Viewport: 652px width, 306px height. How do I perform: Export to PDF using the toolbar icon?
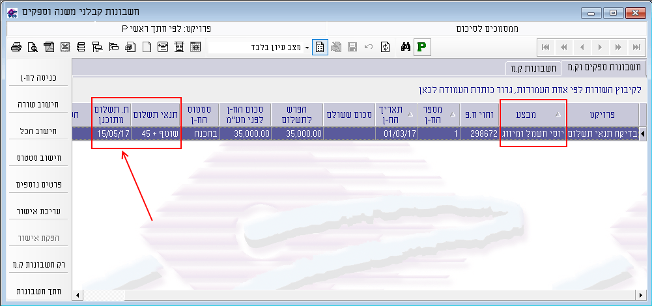tap(49, 47)
